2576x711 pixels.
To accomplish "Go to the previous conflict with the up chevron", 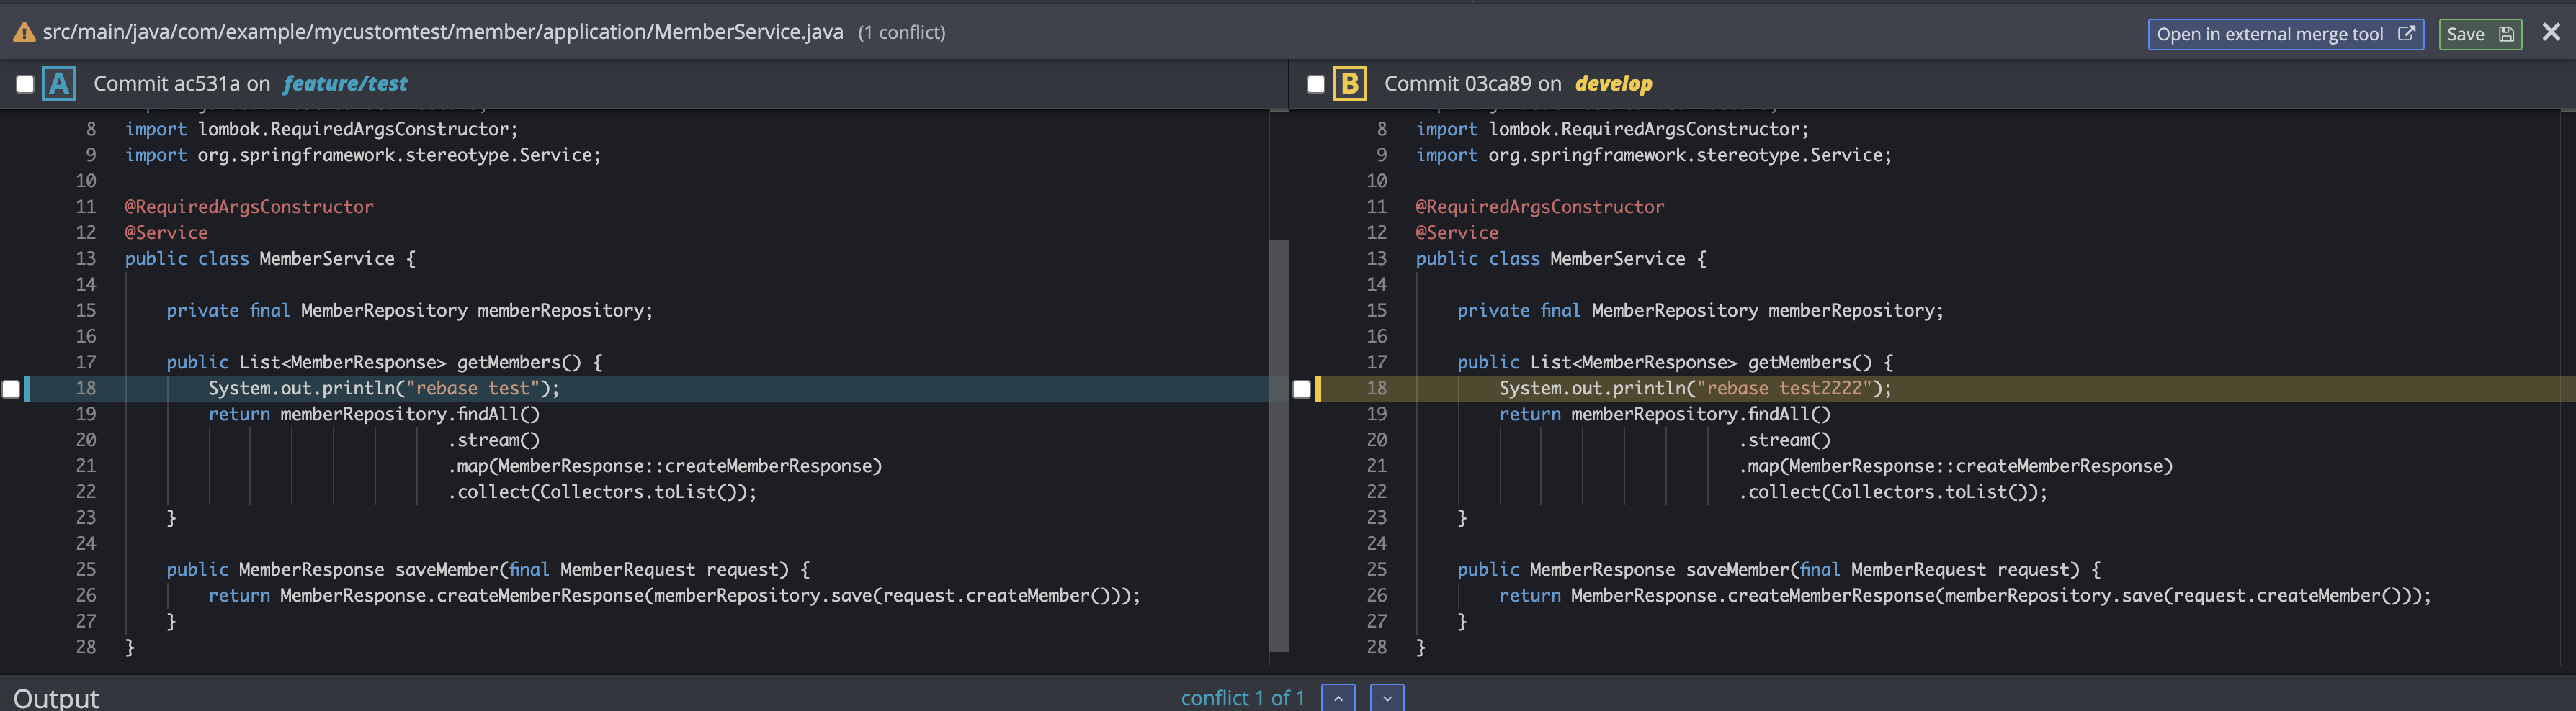I will (1337, 697).
